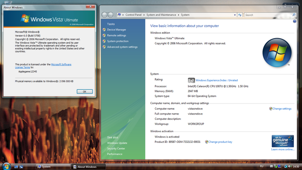Click the 14:50 taskbar clock
Screen dimensions: 302x170
pyautogui.click(x=296, y=167)
